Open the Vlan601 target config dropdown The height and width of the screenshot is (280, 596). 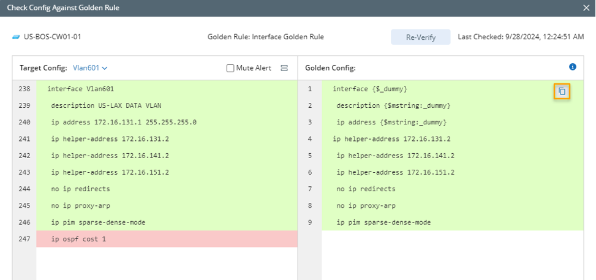click(x=90, y=68)
